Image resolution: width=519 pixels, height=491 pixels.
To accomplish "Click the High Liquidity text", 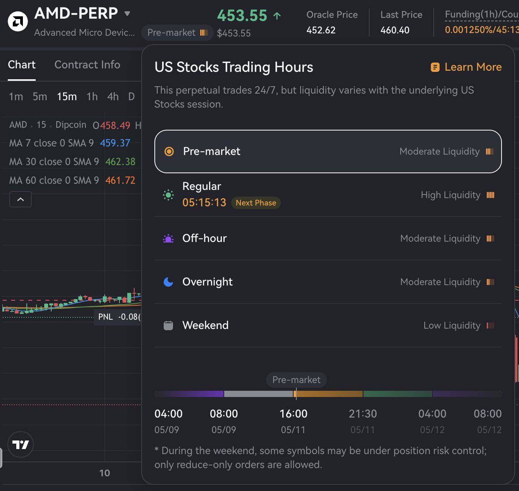I will coord(451,195).
